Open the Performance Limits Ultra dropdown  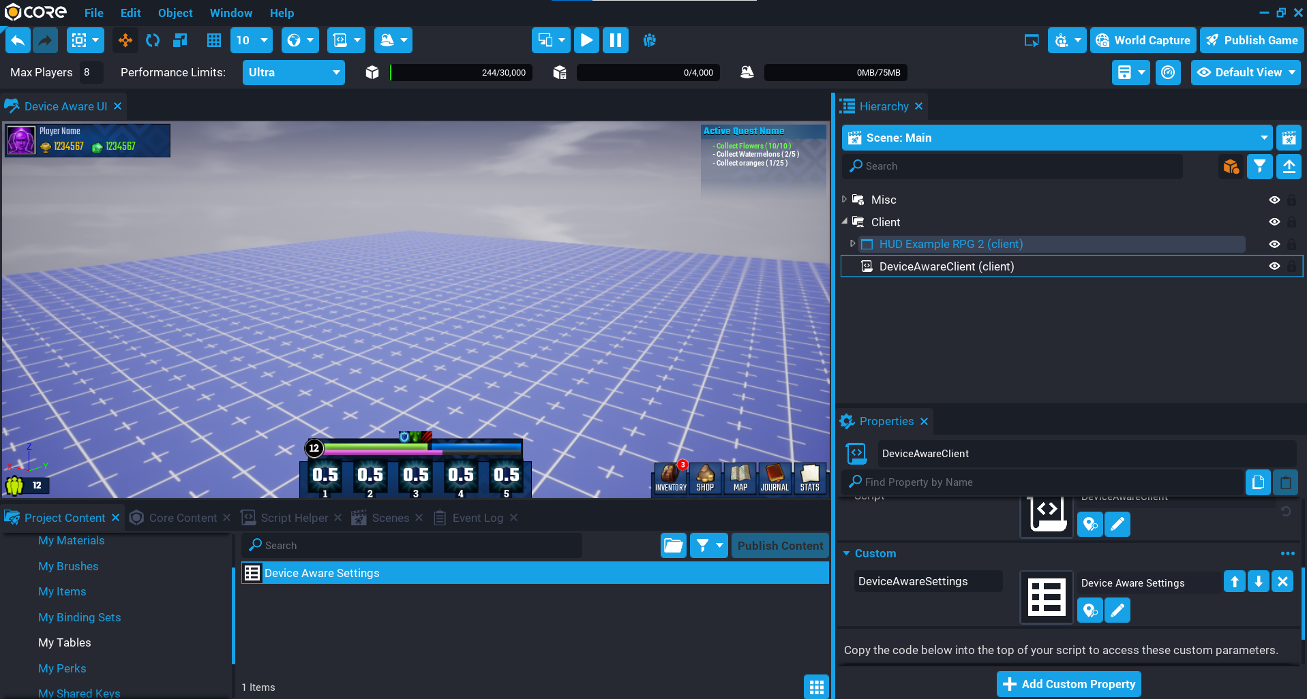coord(293,72)
